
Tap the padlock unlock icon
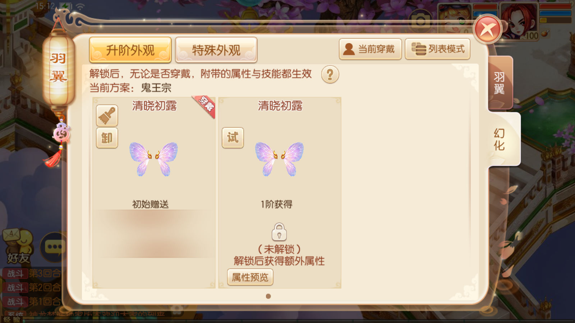pyautogui.click(x=279, y=232)
